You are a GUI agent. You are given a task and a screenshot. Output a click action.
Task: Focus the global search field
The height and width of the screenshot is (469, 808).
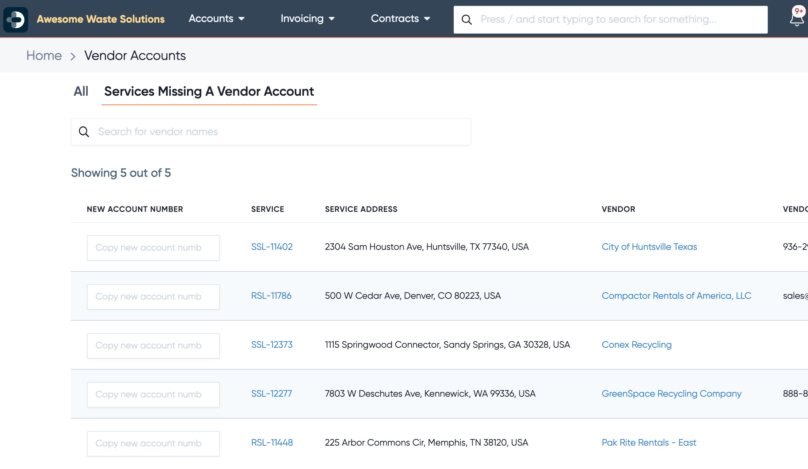610,19
